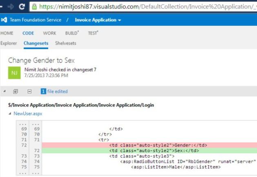
Task: Click the browser forward arrow
Action: [x=11, y=7]
